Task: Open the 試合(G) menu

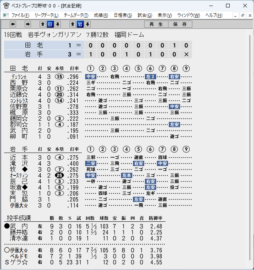Action: [x=145, y=15]
